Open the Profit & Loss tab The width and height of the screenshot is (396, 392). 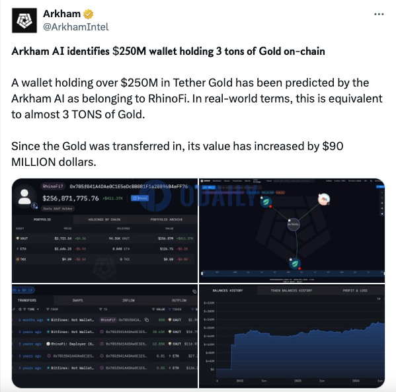355,291
